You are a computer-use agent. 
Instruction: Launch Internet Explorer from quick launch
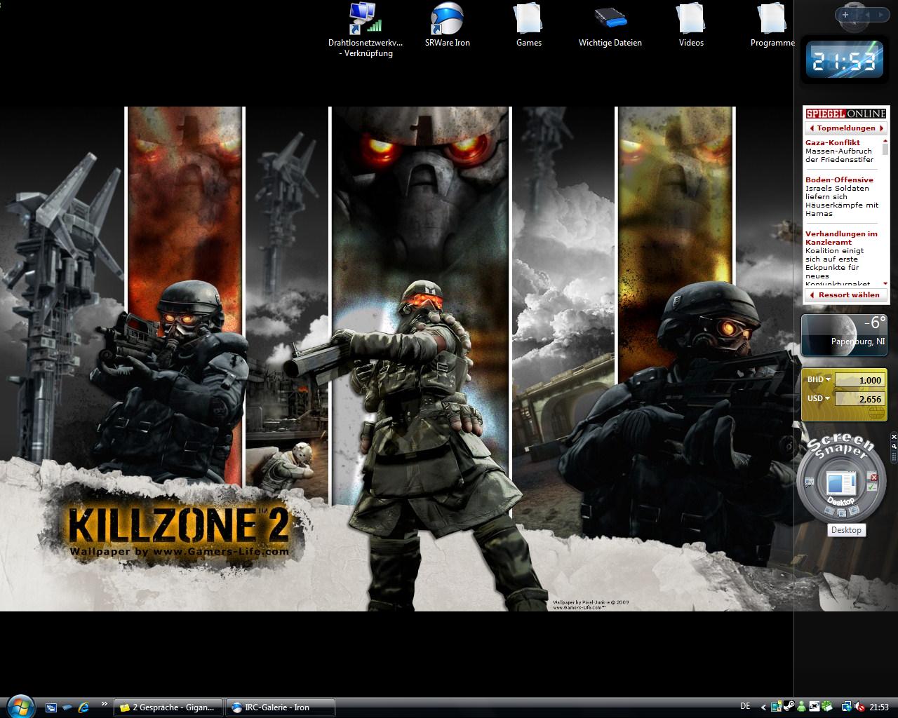[x=84, y=707]
